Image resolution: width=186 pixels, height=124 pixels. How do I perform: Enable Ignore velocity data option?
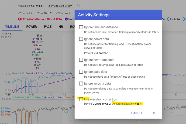(81, 84)
